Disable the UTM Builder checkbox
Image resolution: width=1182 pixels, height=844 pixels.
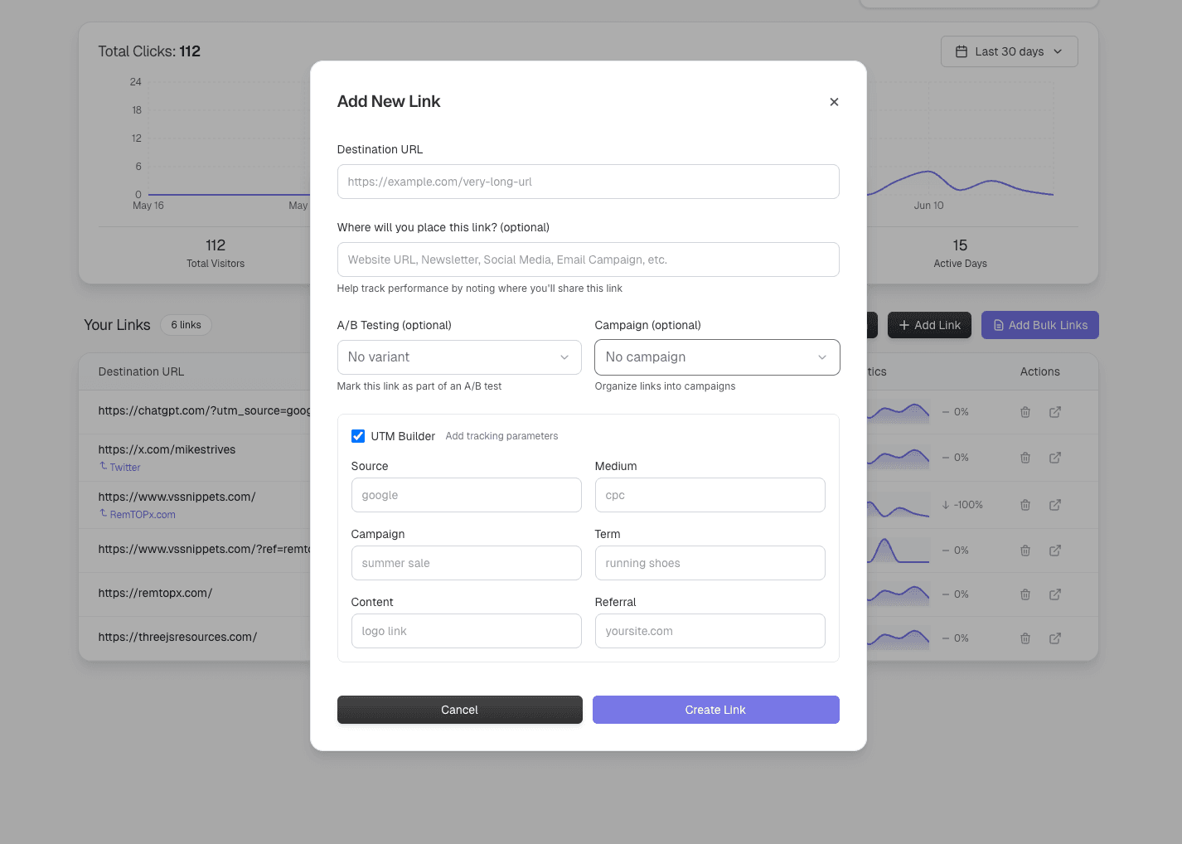click(x=357, y=435)
